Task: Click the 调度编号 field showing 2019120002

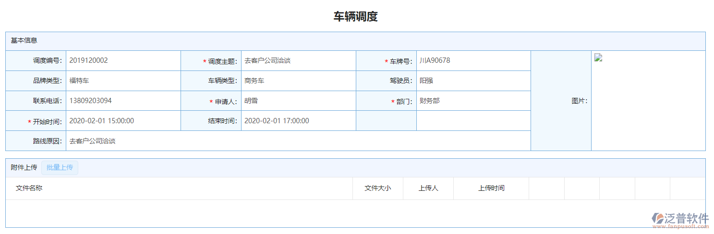Action: click(123, 61)
